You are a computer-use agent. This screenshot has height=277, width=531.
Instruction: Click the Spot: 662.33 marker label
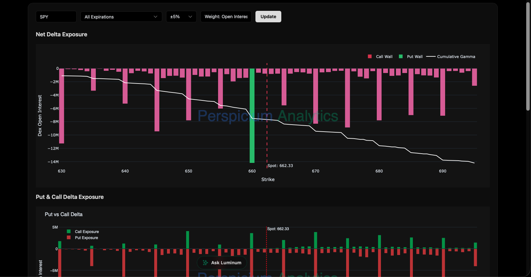(x=280, y=166)
